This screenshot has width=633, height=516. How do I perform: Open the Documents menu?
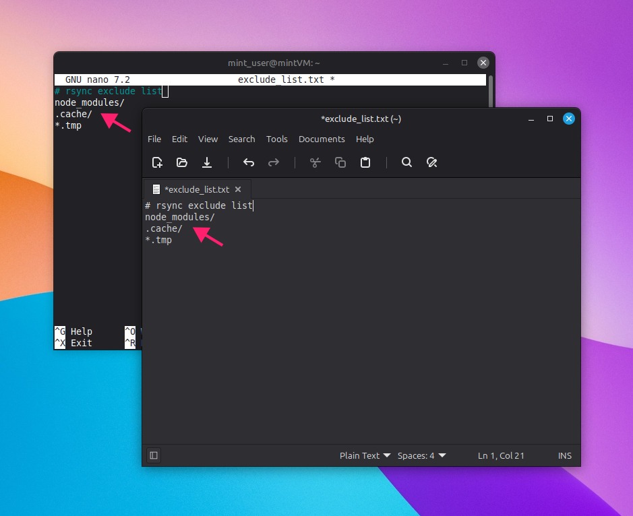(x=322, y=139)
